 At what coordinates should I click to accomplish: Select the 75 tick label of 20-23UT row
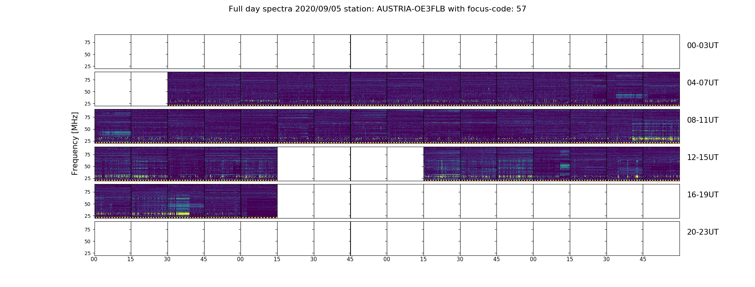pos(87,230)
